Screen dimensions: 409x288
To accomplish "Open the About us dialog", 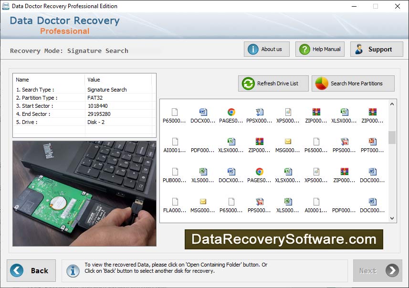I will [x=266, y=49].
